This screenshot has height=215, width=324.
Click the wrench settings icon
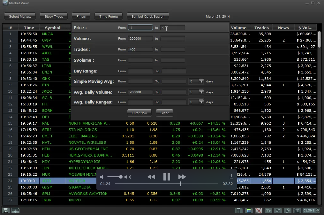click(x=288, y=211)
